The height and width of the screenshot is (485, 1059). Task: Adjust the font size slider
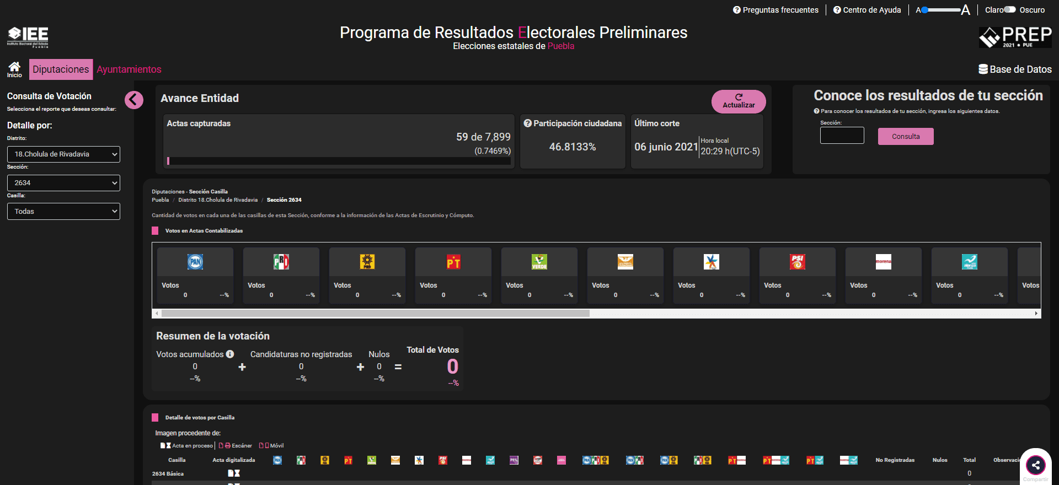(942, 10)
